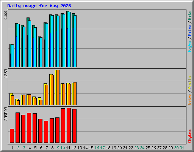Click day 20 on the x-axis

coord(119,148)
